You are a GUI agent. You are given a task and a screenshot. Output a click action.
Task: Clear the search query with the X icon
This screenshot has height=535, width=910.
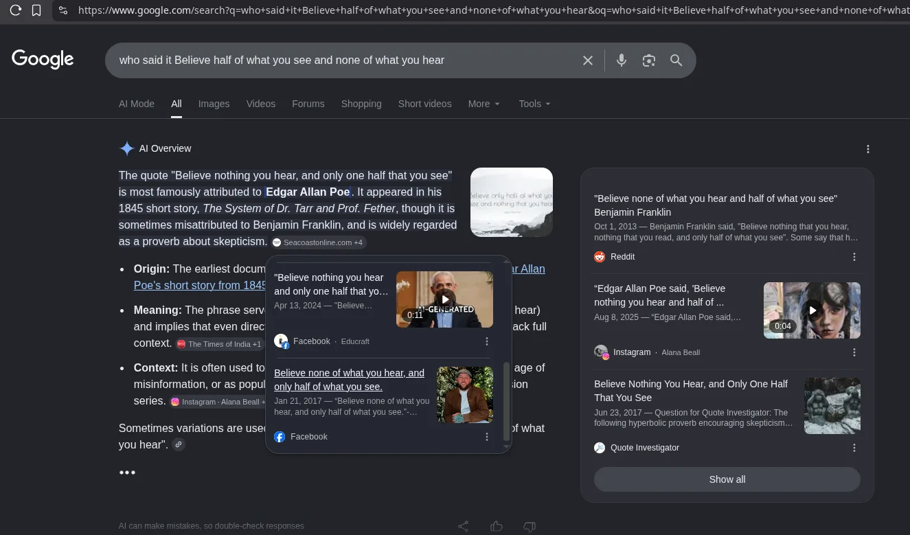[588, 60]
